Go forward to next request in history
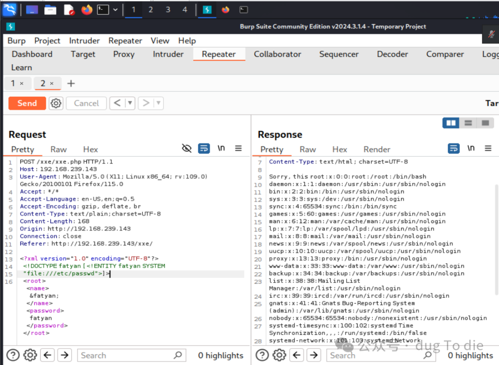Image resolution: width=499 pixels, height=365 pixels. pyautogui.click(x=146, y=103)
